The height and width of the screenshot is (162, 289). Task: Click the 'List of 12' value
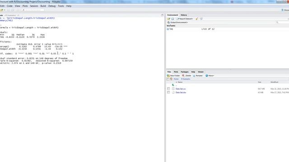click(x=208, y=29)
